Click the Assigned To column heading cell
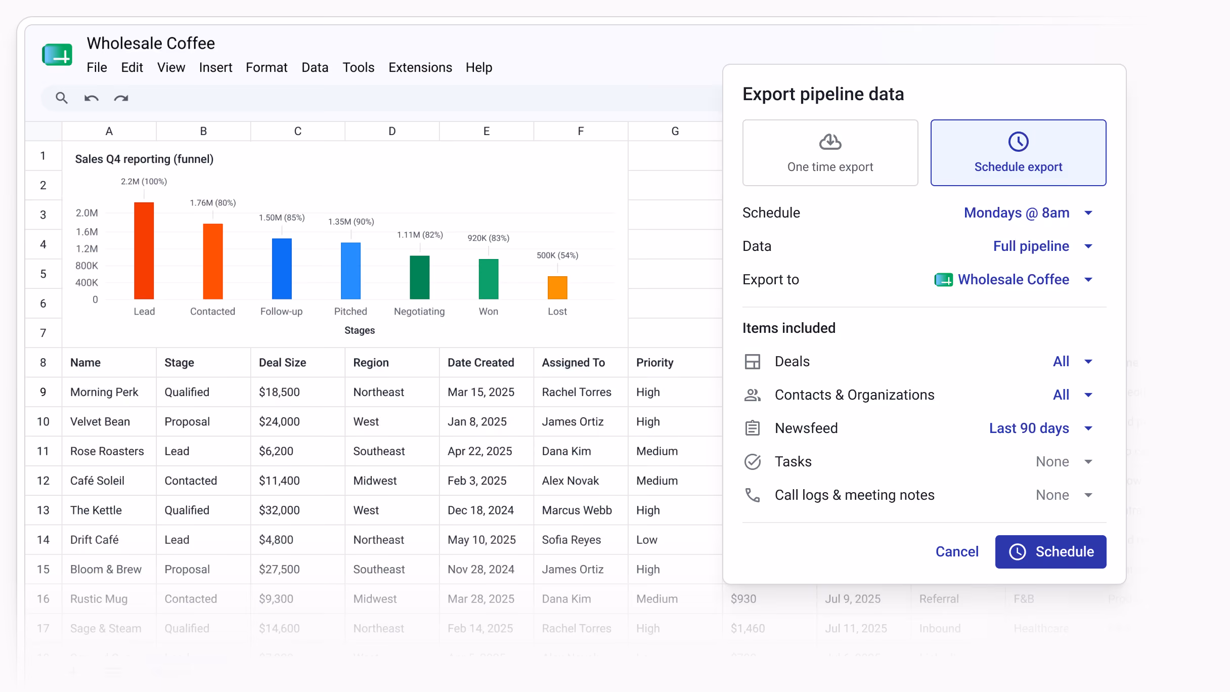Image resolution: width=1230 pixels, height=692 pixels. pyautogui.click(x=581, y=363)
